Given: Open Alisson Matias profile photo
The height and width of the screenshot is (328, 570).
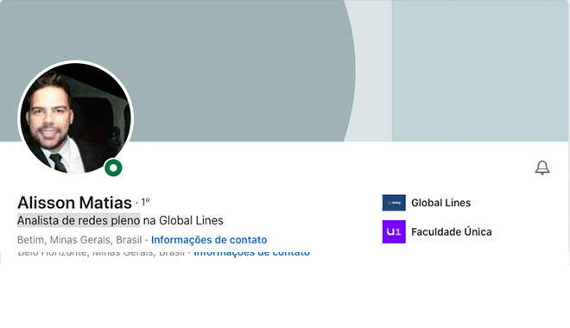Looking at the screenshot, I should pos(76,117).
